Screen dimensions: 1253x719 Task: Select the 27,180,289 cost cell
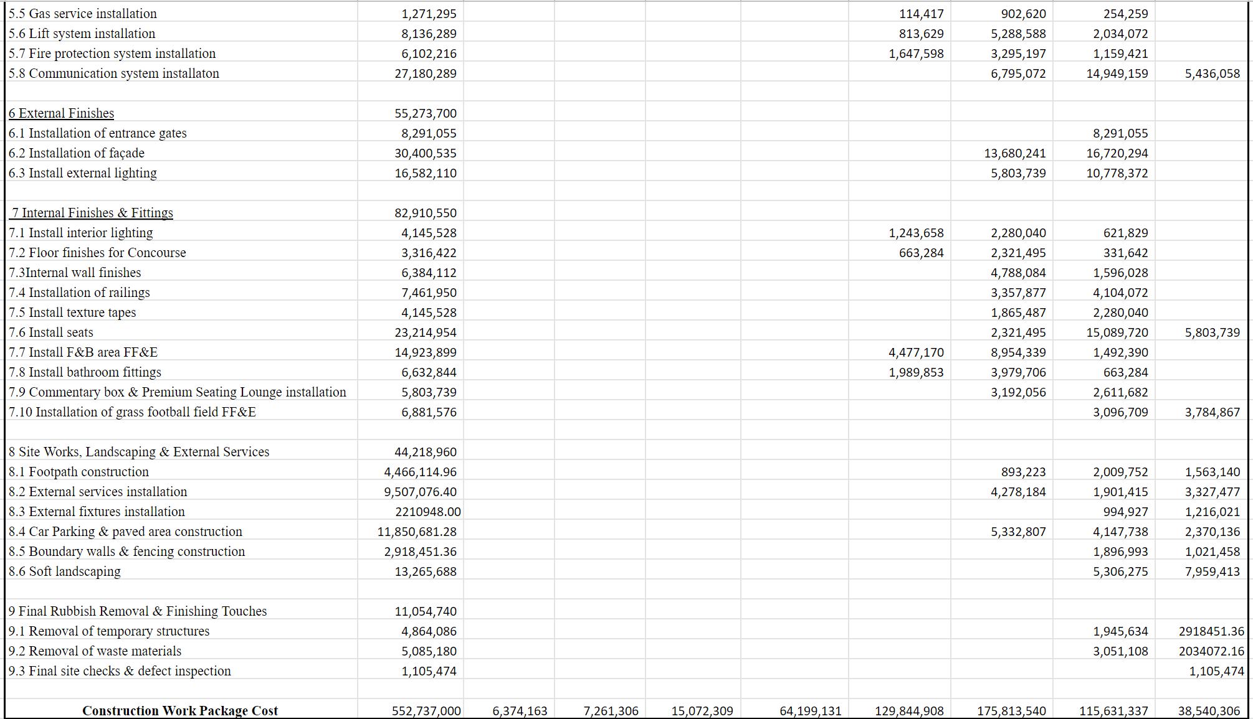coord(426,73)
